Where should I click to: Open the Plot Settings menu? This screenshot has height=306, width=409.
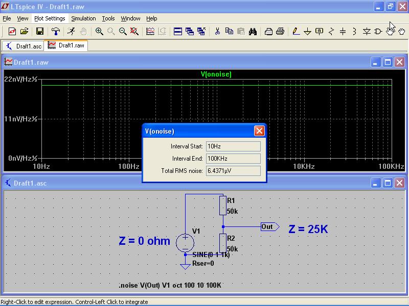coord(50,18)
